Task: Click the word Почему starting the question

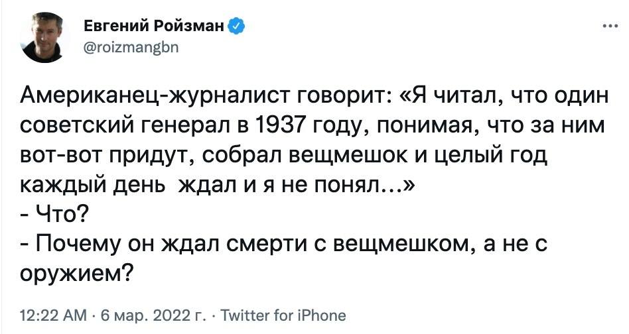Action: pyautogui.click(x=80, y=243)
